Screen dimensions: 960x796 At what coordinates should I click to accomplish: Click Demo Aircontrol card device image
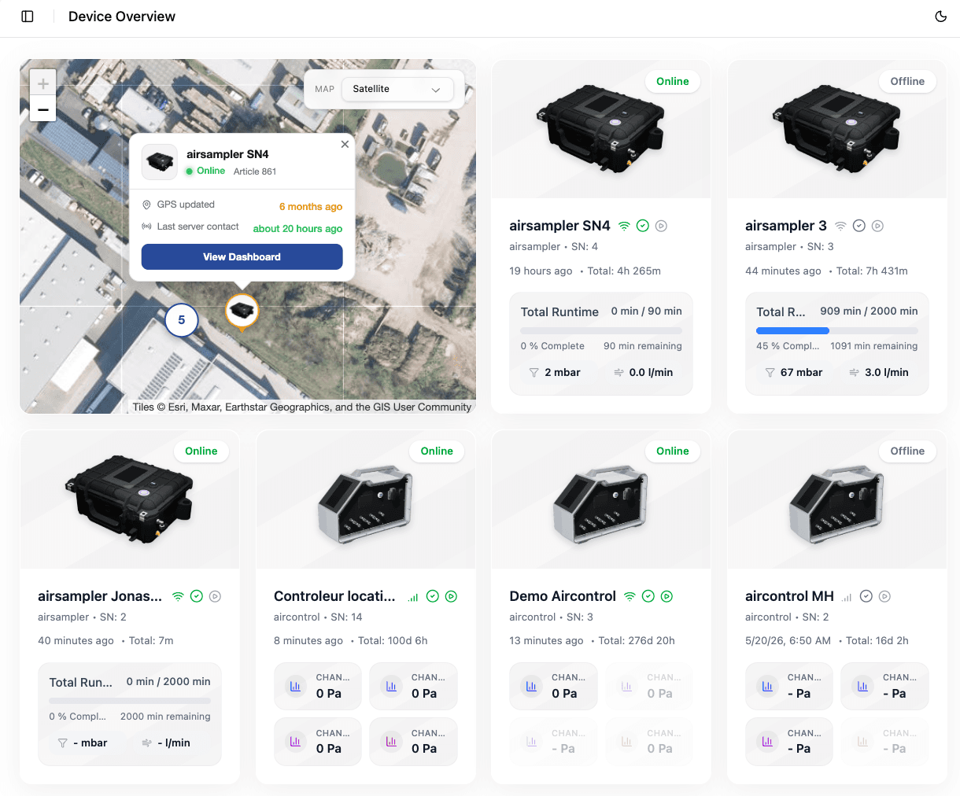601,504
